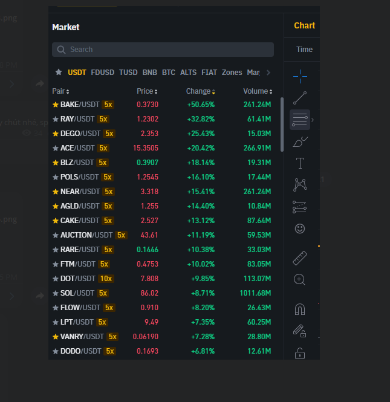Show more market tabs with right chevron
This screenshot has width=390, height=402.
(268, 73)
